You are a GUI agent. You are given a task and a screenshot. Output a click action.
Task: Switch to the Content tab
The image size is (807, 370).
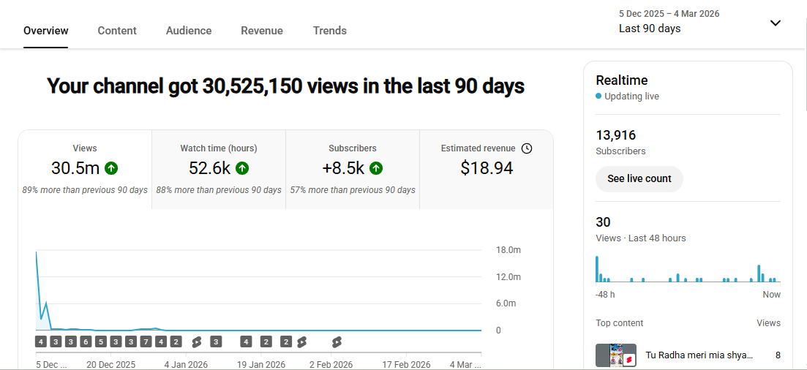click(x=117, y=31)
